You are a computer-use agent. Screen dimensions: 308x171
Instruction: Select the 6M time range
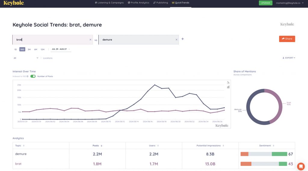35,50
